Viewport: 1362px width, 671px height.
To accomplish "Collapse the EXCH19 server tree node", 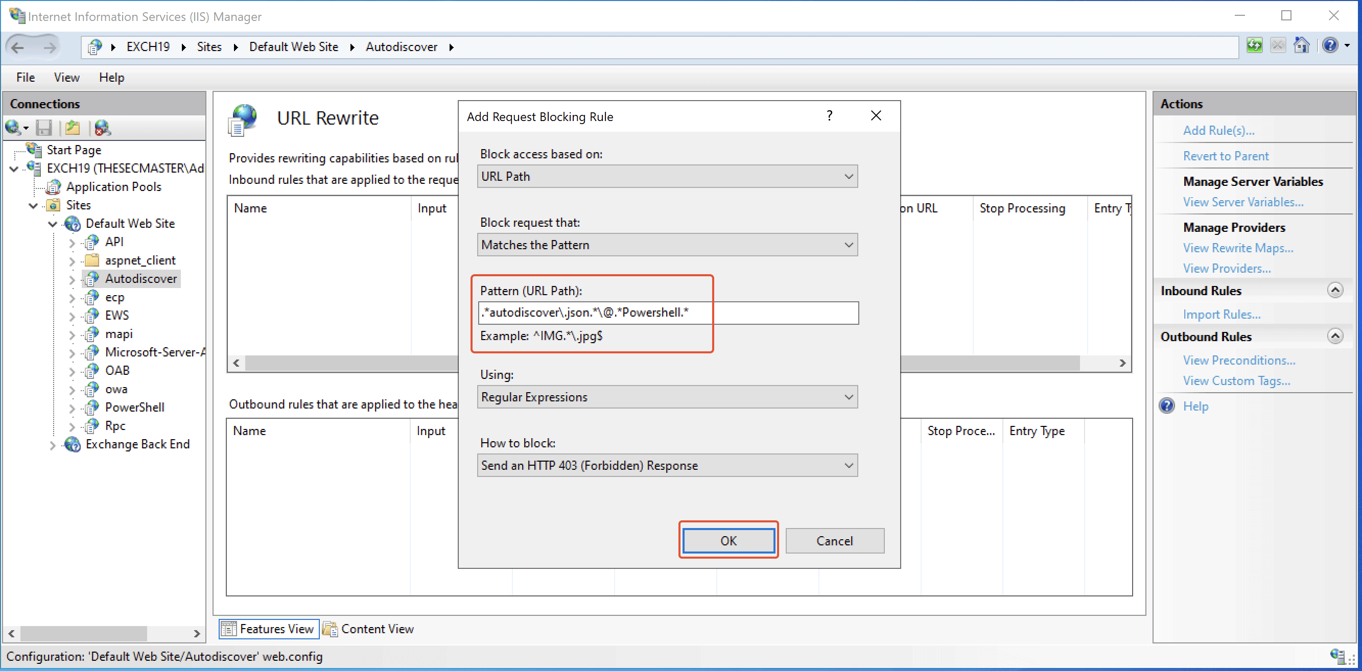I will point(14,169).
